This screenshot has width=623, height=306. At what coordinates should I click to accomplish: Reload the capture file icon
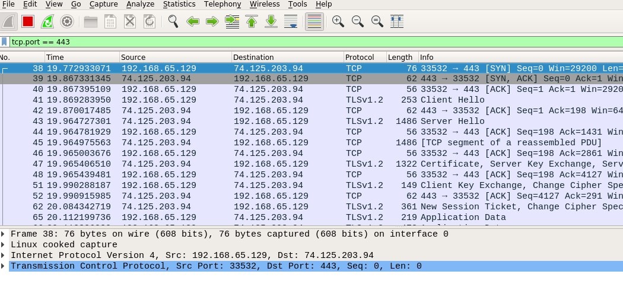coord(150,21)
